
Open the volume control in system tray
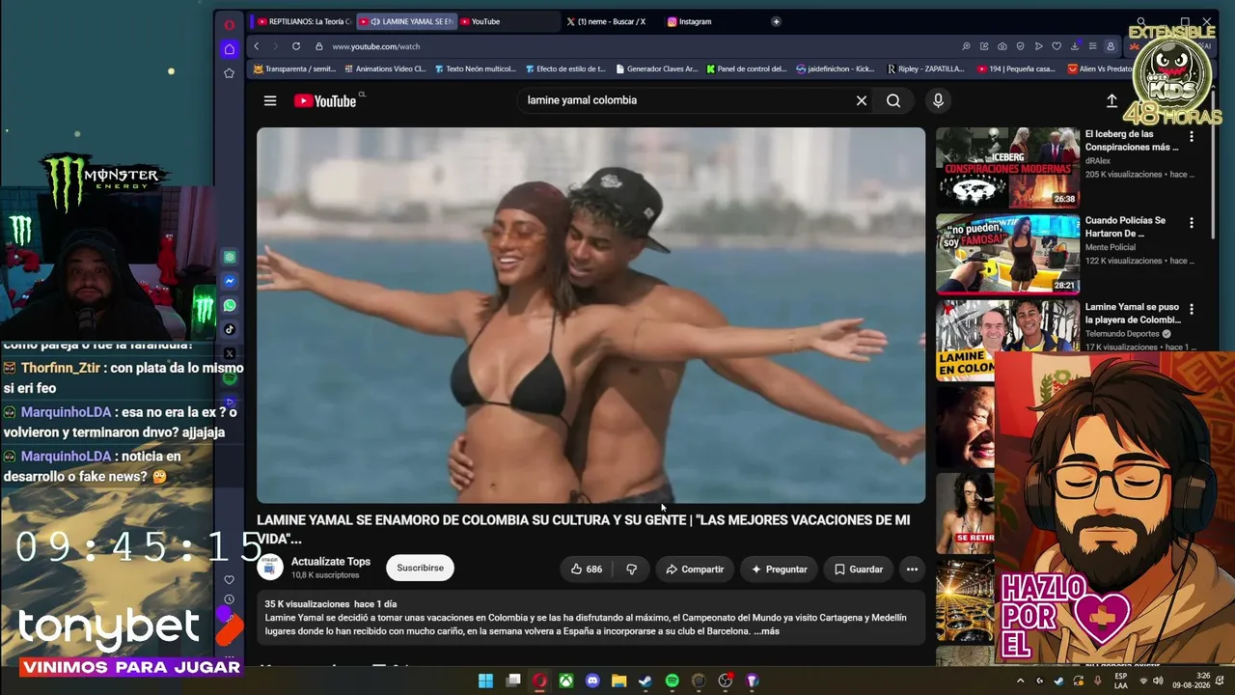[1158, 681]
